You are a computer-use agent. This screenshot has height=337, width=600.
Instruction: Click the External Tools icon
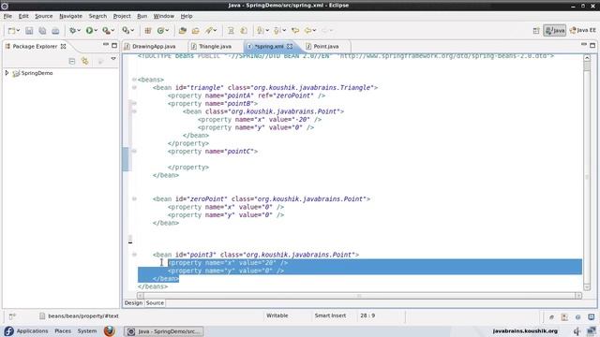[x=126, y=31]
